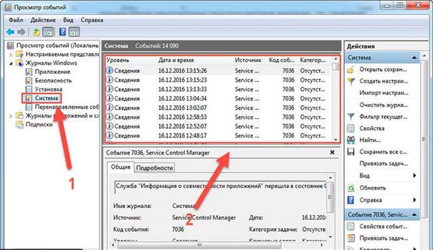This screenshot has width=433, height=250.
Task: Switch to the Общие tab
Action: [x=121, y=167]
